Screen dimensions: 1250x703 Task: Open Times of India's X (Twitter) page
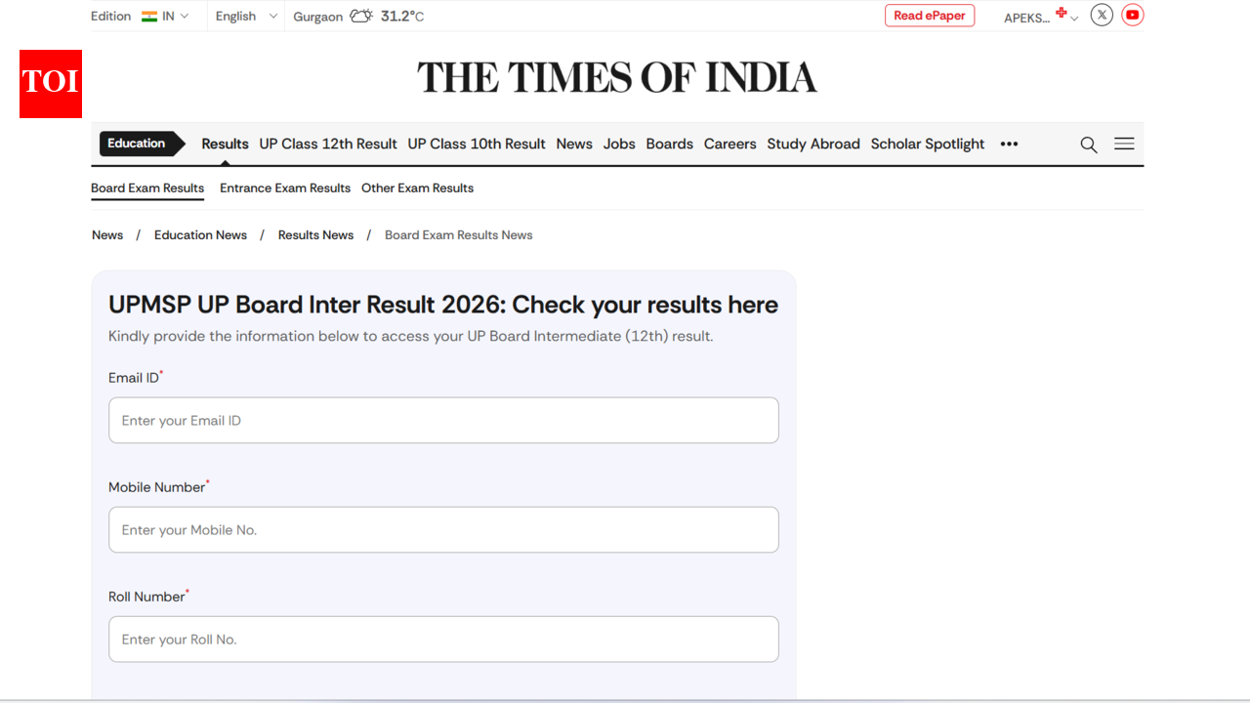(1102, 15)
